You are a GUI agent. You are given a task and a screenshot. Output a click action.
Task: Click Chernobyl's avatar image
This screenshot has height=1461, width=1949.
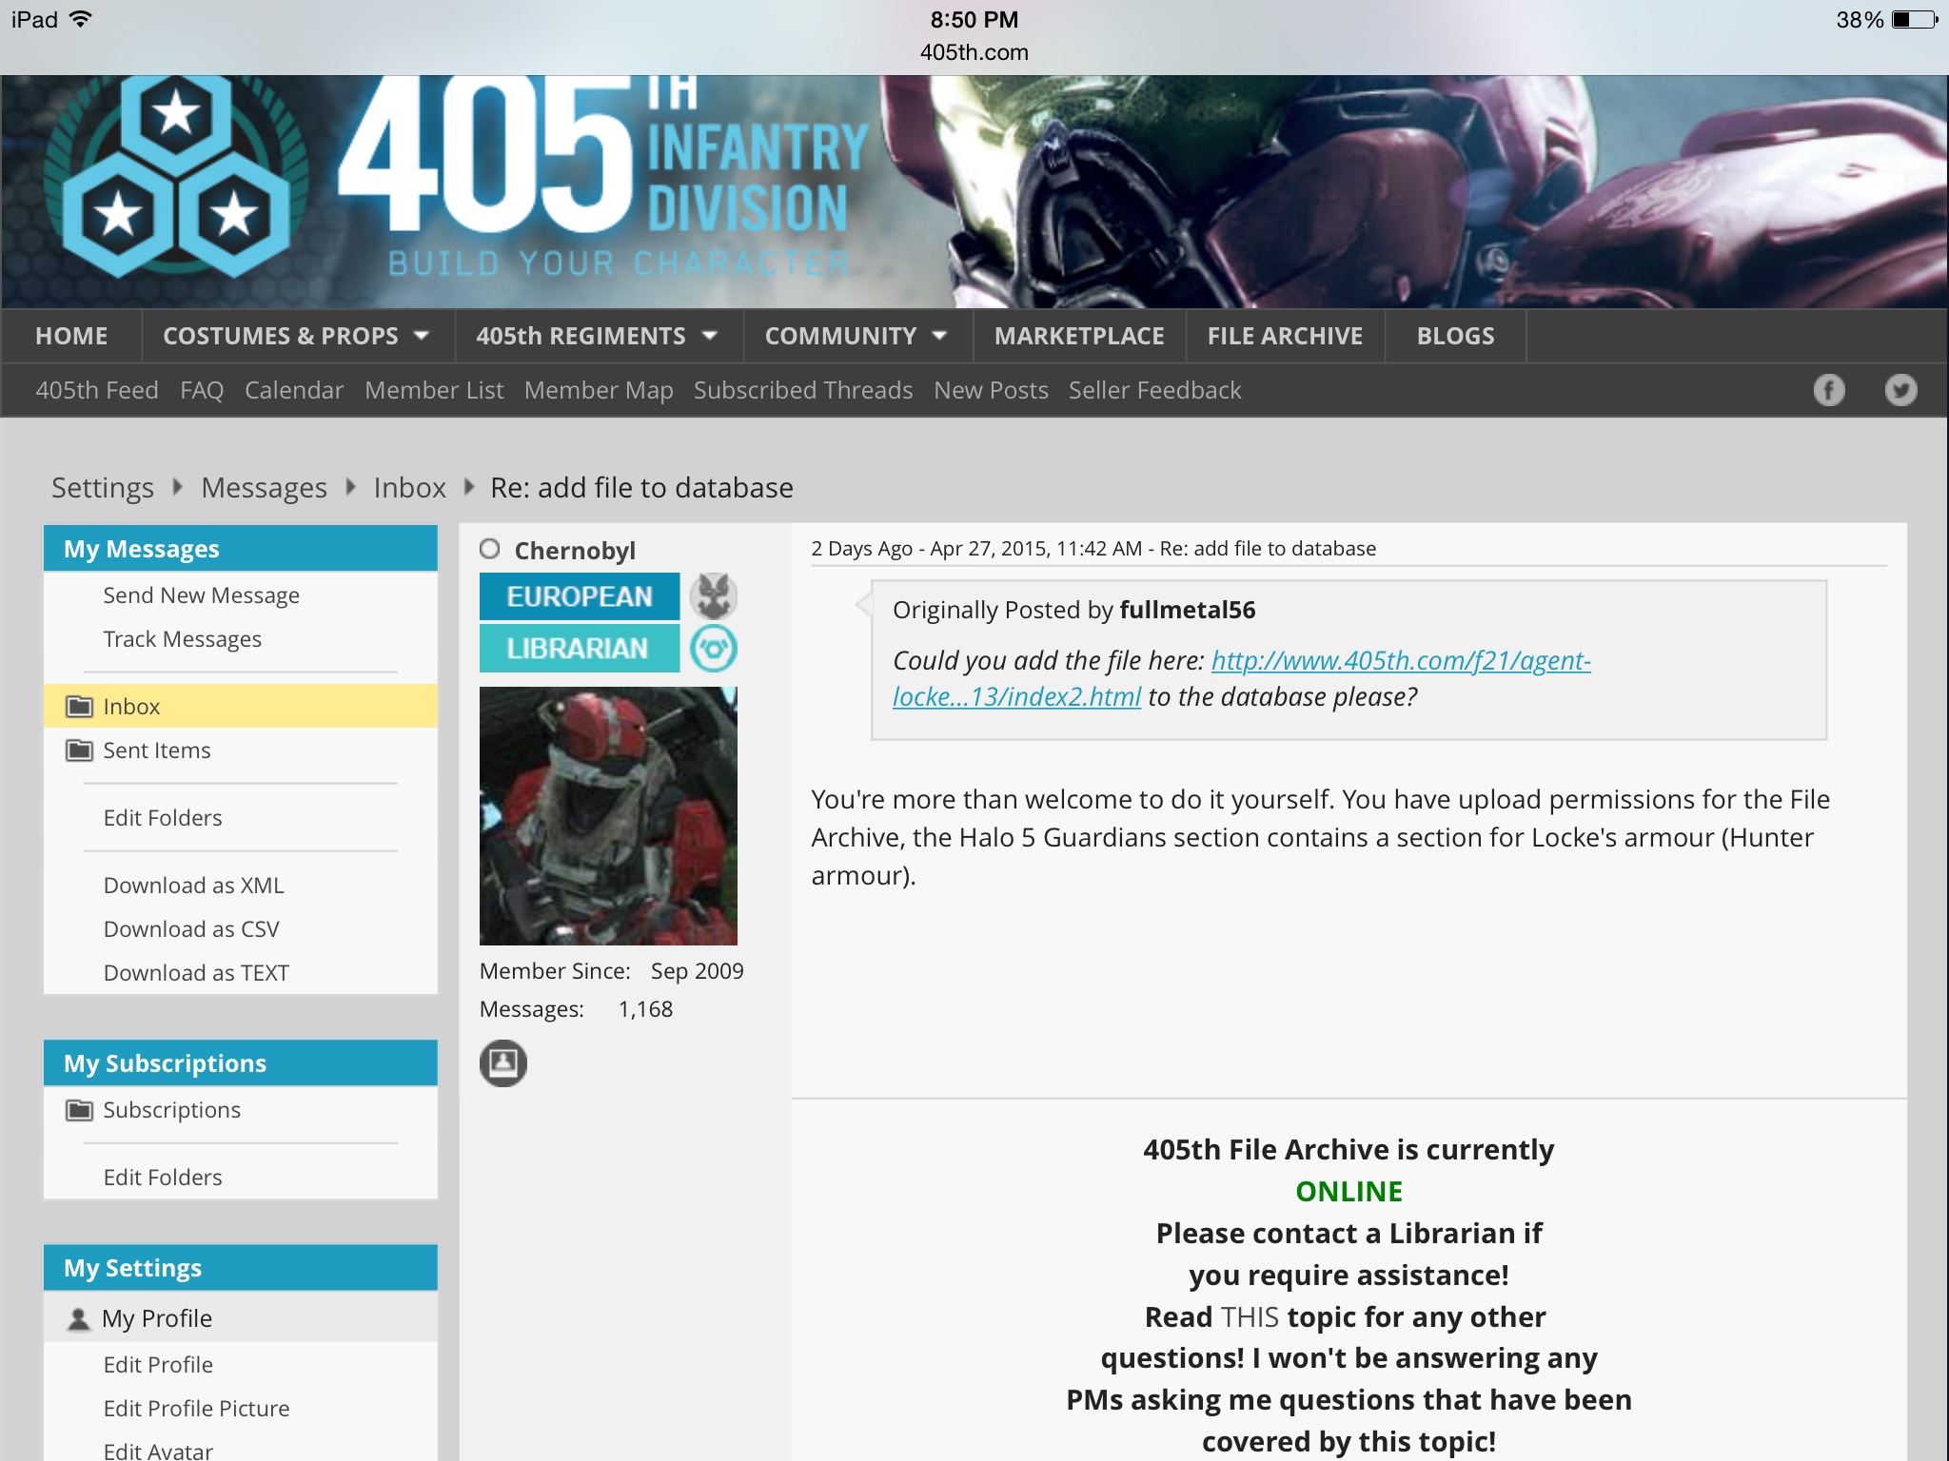[x=608, y=815]
